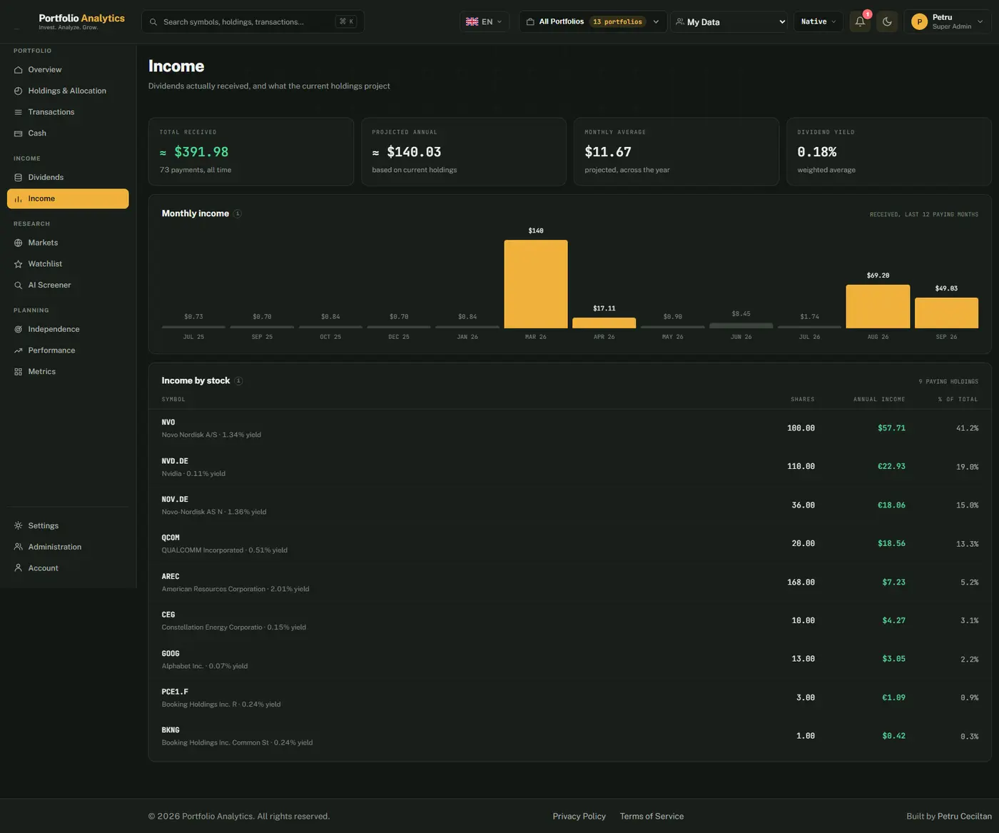Open Transactions page
Screen dimensions: 999x833
coord(68,112)
